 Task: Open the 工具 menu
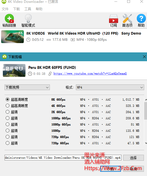[x=28, y=9]
